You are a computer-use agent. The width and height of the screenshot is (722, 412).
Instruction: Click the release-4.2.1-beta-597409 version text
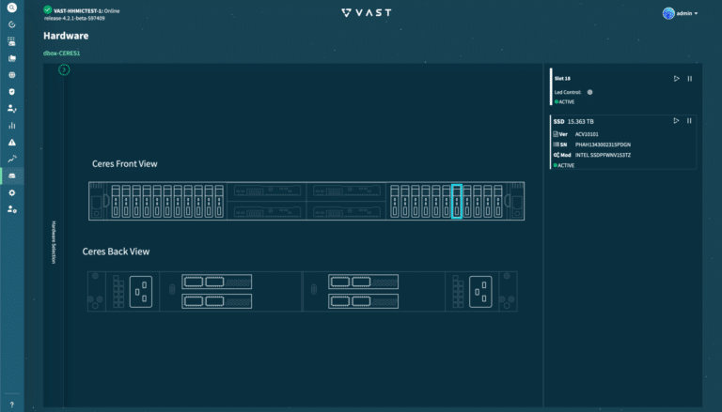[x=74, y=19]
